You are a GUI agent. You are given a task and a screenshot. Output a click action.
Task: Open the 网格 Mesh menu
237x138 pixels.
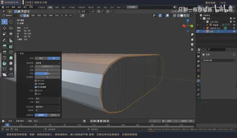[x=51, y=15]
